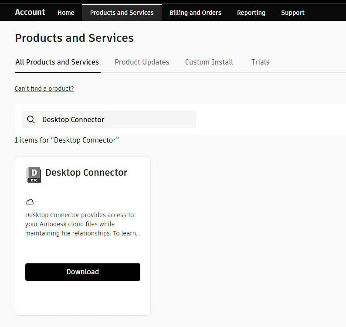Switch to All Products and Services tab
The image size is (346, 327).
coord(57,62)
